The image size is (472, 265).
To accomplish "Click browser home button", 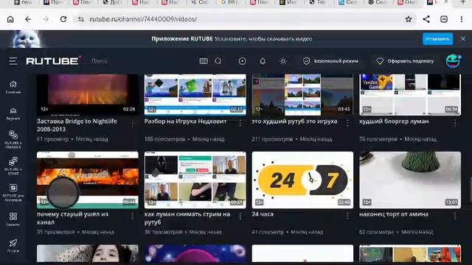I will (10, 19).
